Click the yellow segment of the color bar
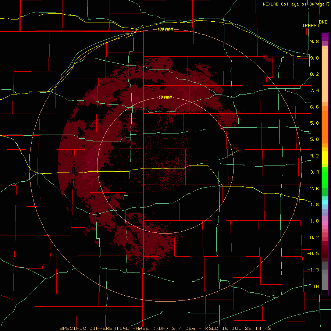Screen dimensions: 331x331 click(325, 157)
